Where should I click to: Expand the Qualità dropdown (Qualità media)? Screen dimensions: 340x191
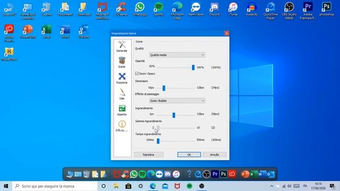pos(177,55)
